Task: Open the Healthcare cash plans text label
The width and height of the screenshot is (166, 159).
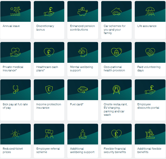Action: 47,69
